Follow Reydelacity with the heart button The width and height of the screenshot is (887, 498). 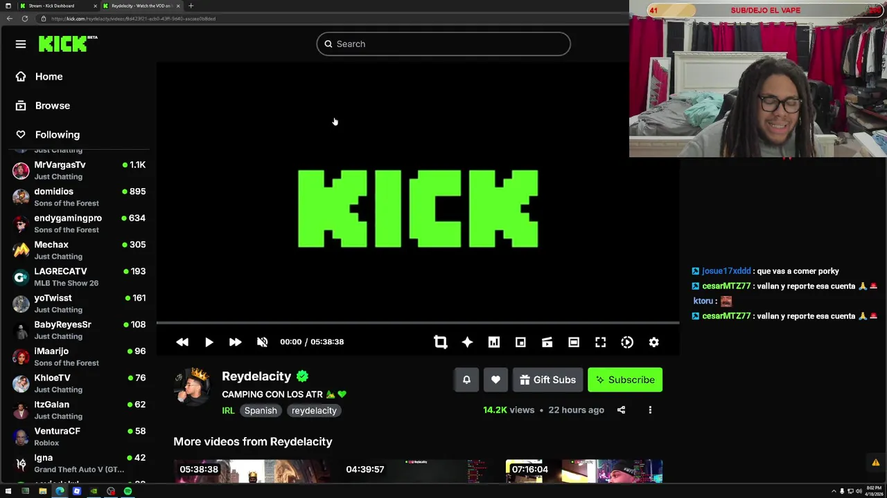[x=495, y=380]
